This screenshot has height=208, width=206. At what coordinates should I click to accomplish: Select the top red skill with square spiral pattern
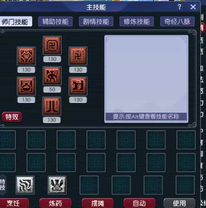coord(52,45)
